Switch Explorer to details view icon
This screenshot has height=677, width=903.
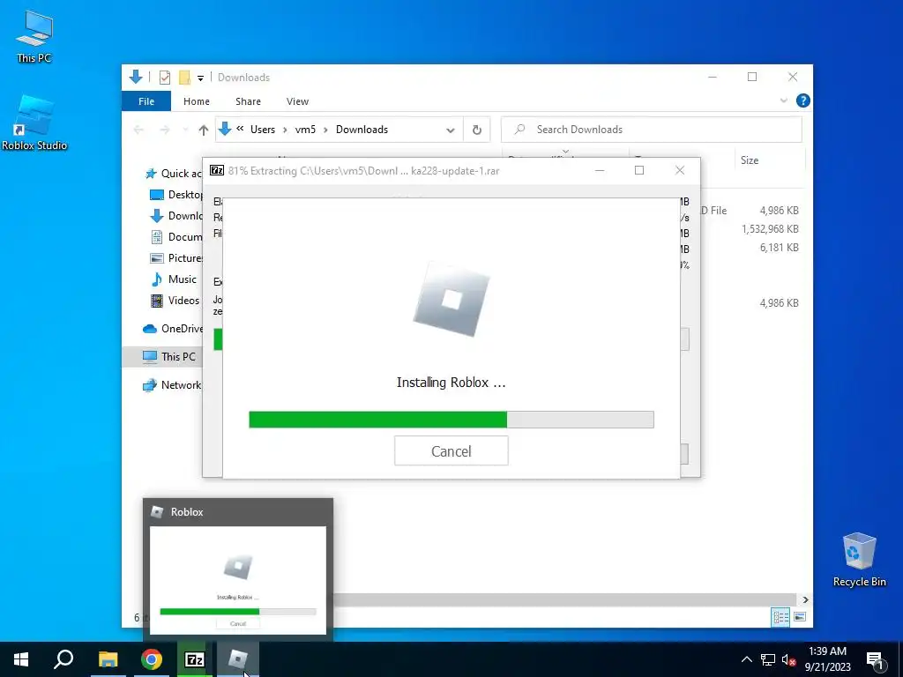(781, 617)
